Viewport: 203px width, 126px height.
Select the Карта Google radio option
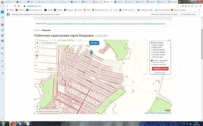click(152, 45)
